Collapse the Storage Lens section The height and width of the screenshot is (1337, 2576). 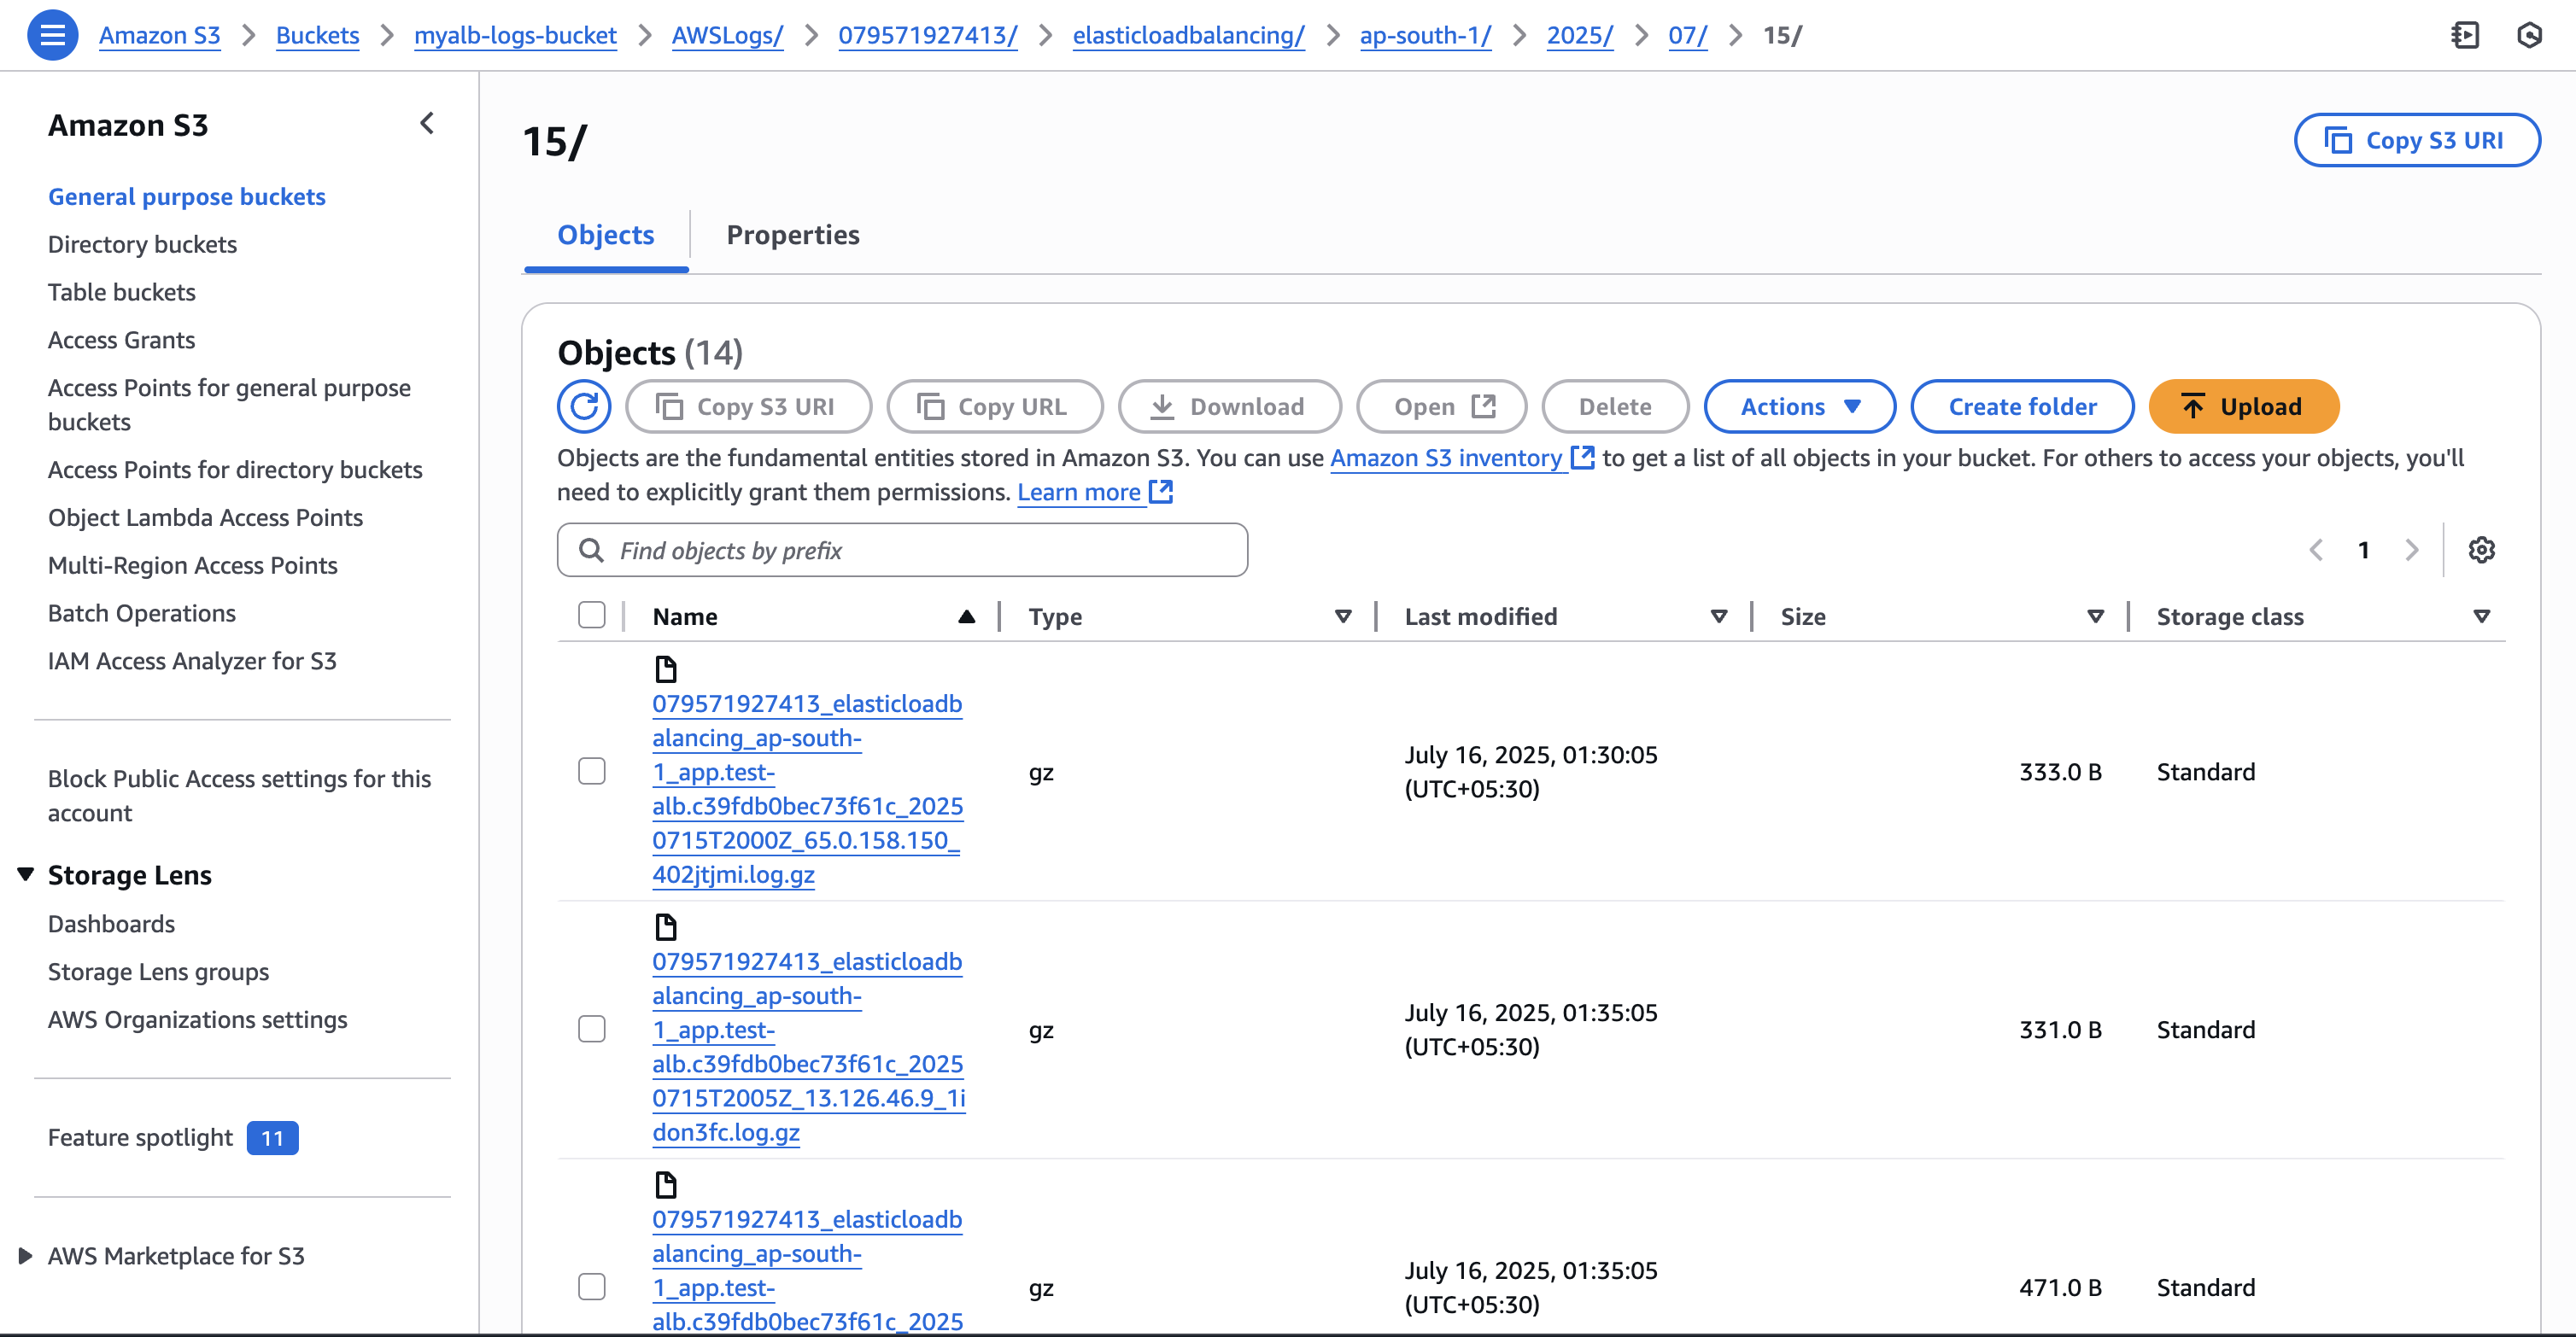(25, 873)
